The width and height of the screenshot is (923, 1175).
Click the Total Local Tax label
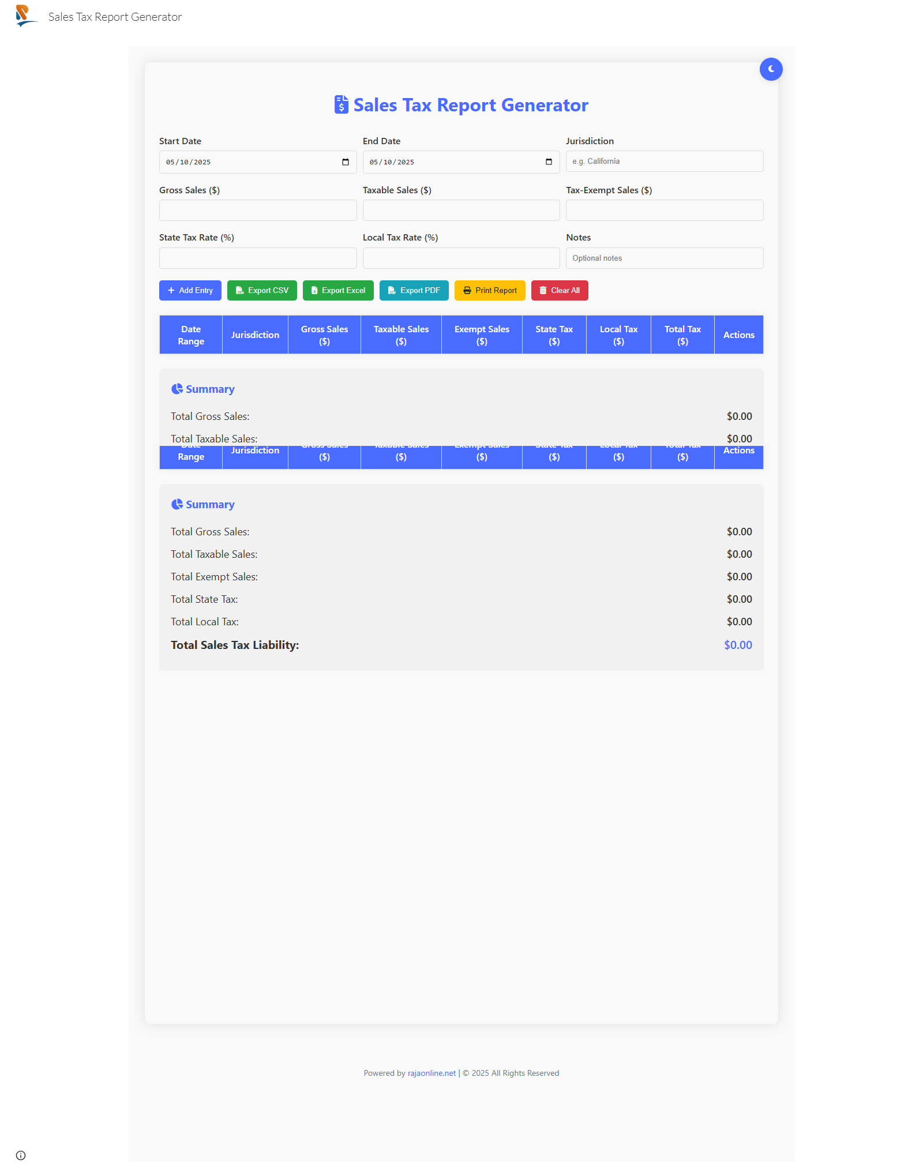point(205,622)
